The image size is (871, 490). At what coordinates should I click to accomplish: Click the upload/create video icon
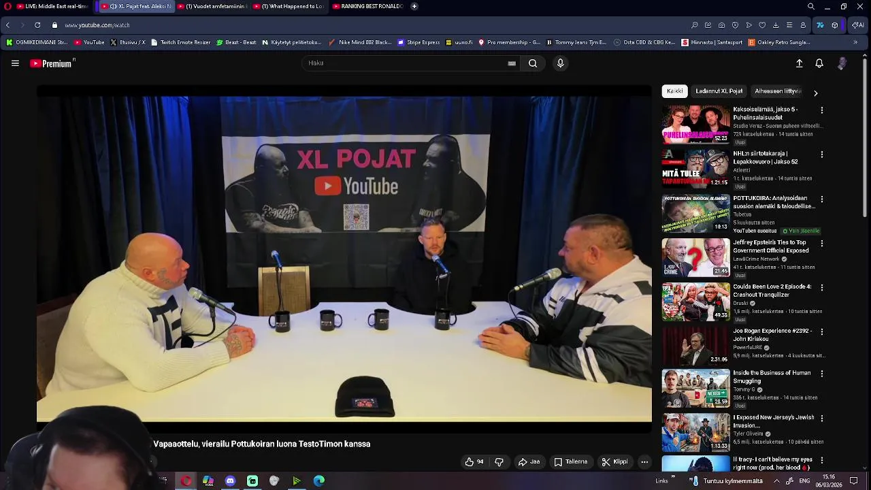(x=800, y=63)
